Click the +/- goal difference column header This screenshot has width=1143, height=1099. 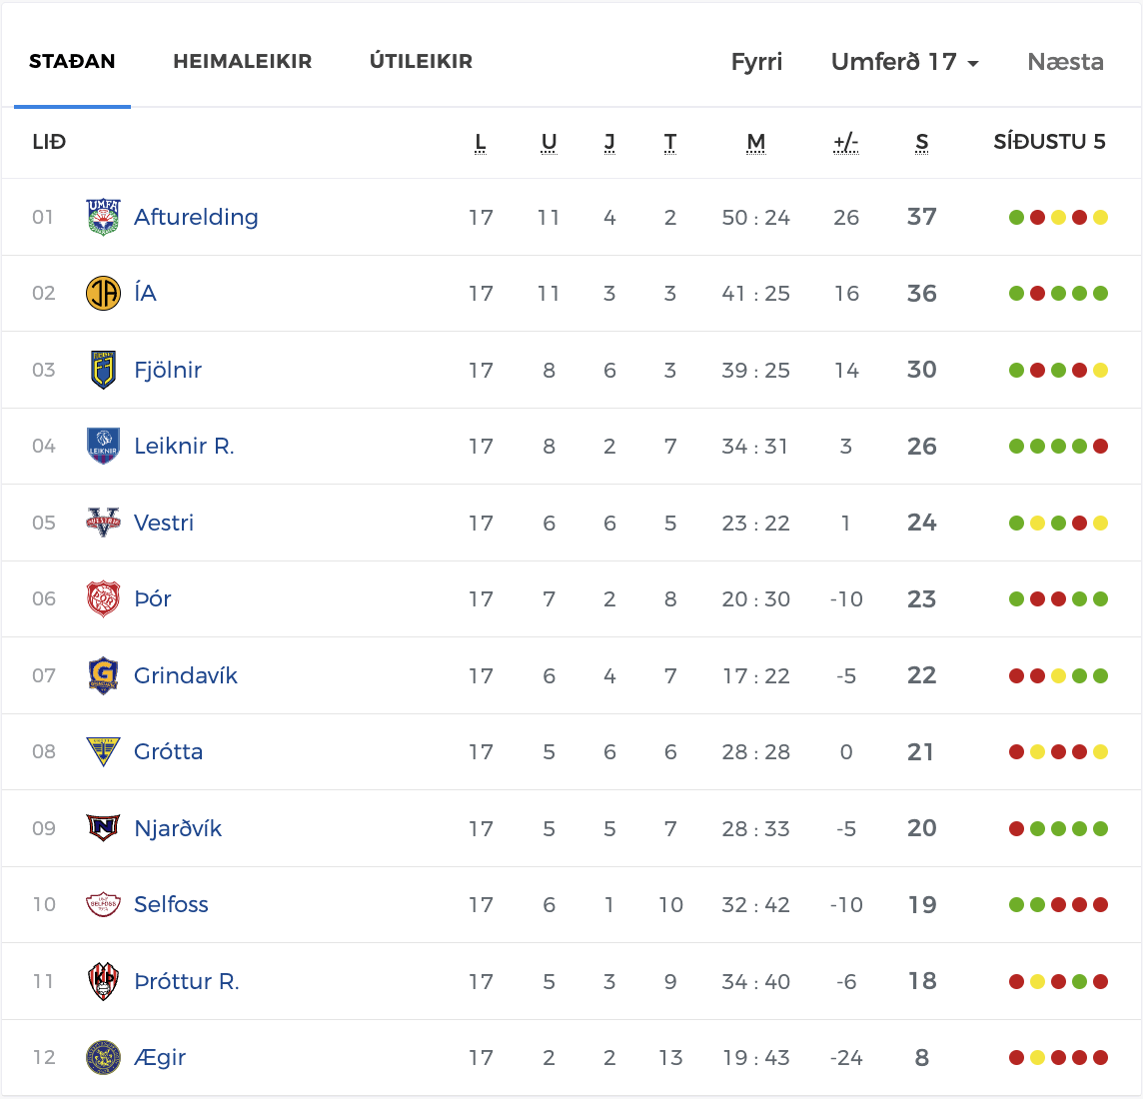pos(845,143)
